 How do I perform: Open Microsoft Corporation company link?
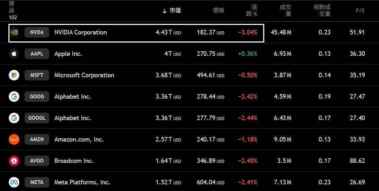point(84,75)
